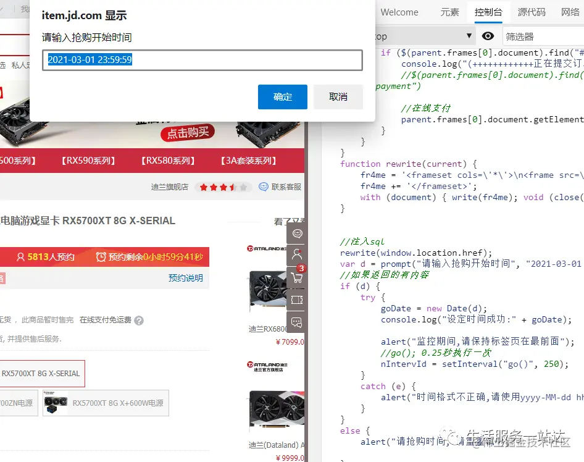Viewport: 584px width, 462px height.
Task: Open the 元素 devtools tab
Action: pos(449,12)
